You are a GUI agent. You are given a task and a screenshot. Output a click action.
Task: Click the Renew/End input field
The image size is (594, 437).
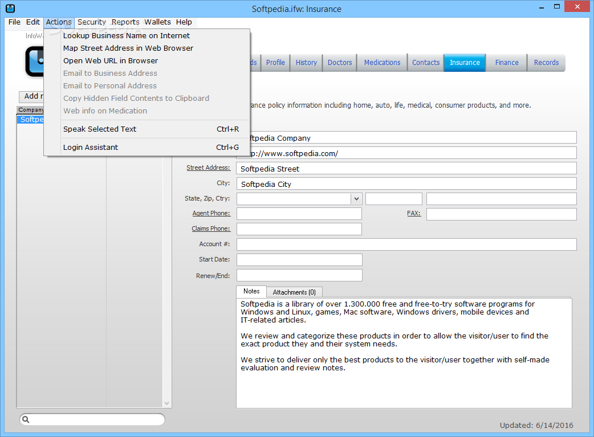(x=299, y=275)
